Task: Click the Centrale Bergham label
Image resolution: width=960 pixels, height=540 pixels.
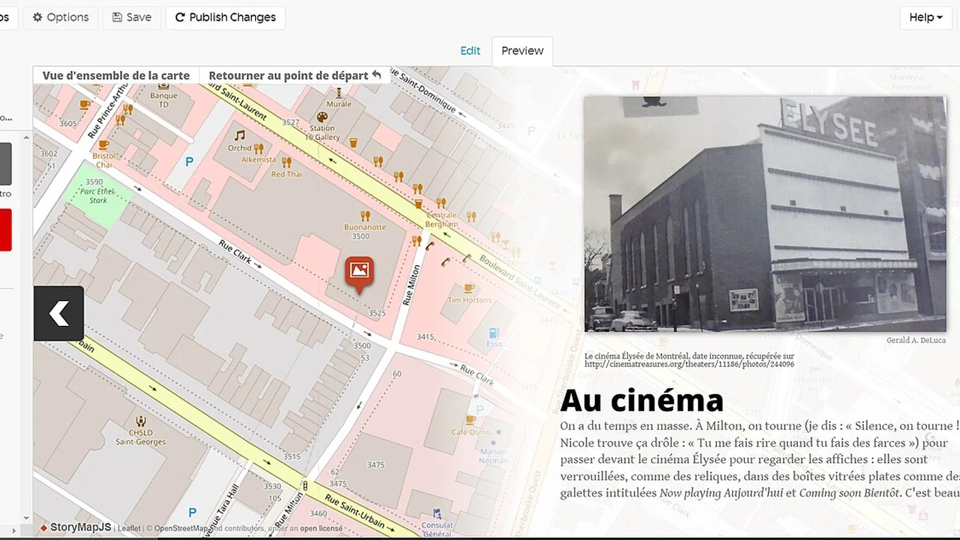Action: point(442,220)
